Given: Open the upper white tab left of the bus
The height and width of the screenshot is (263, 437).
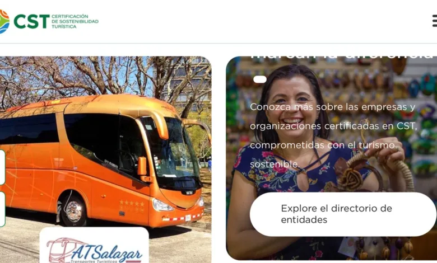Looking at the screenshot, I should coord(2,167).
